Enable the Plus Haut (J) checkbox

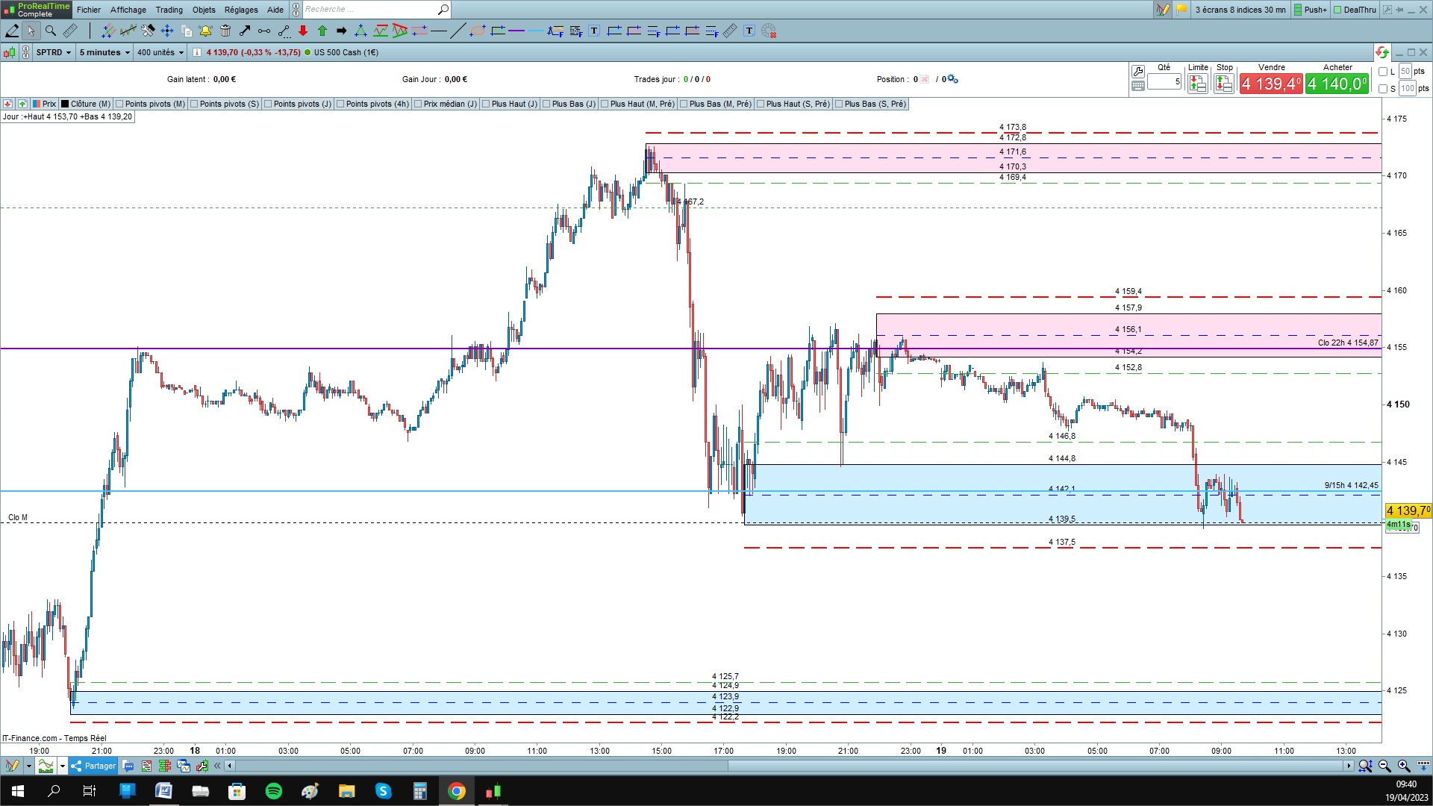pos(486,104)
